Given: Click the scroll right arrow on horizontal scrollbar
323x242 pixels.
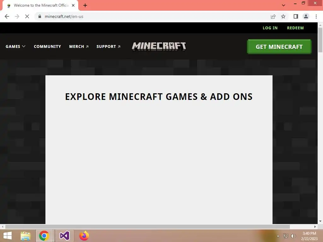Looking at the screenshot, I should tap(315, 227).
